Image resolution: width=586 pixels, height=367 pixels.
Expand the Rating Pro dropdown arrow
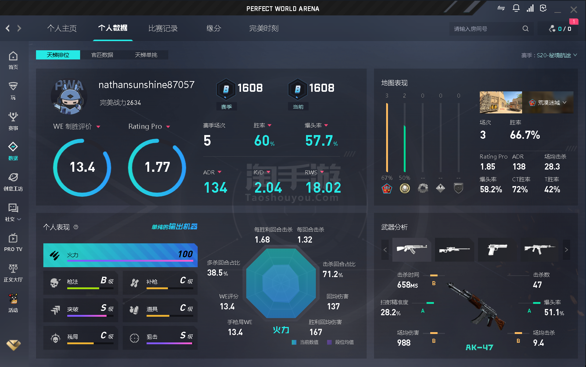[x=168, y=127]
